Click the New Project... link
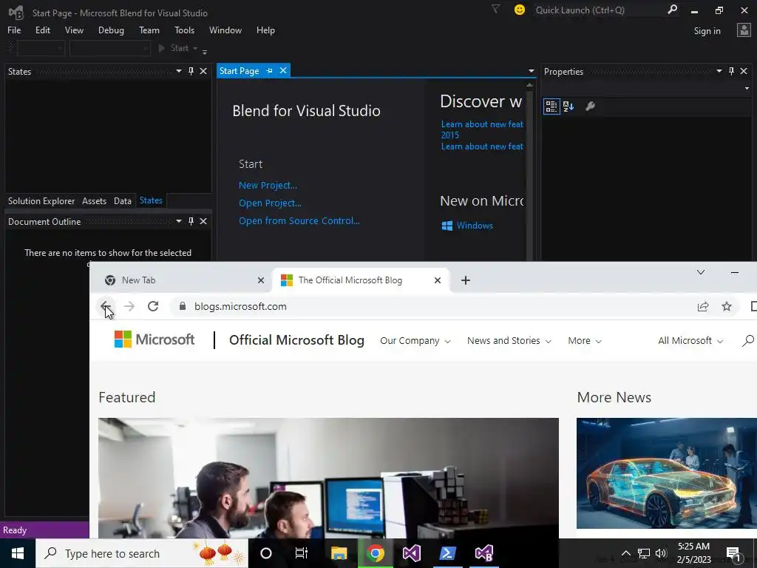Screen dimensions: 757x568 click(x=268, y=186)
